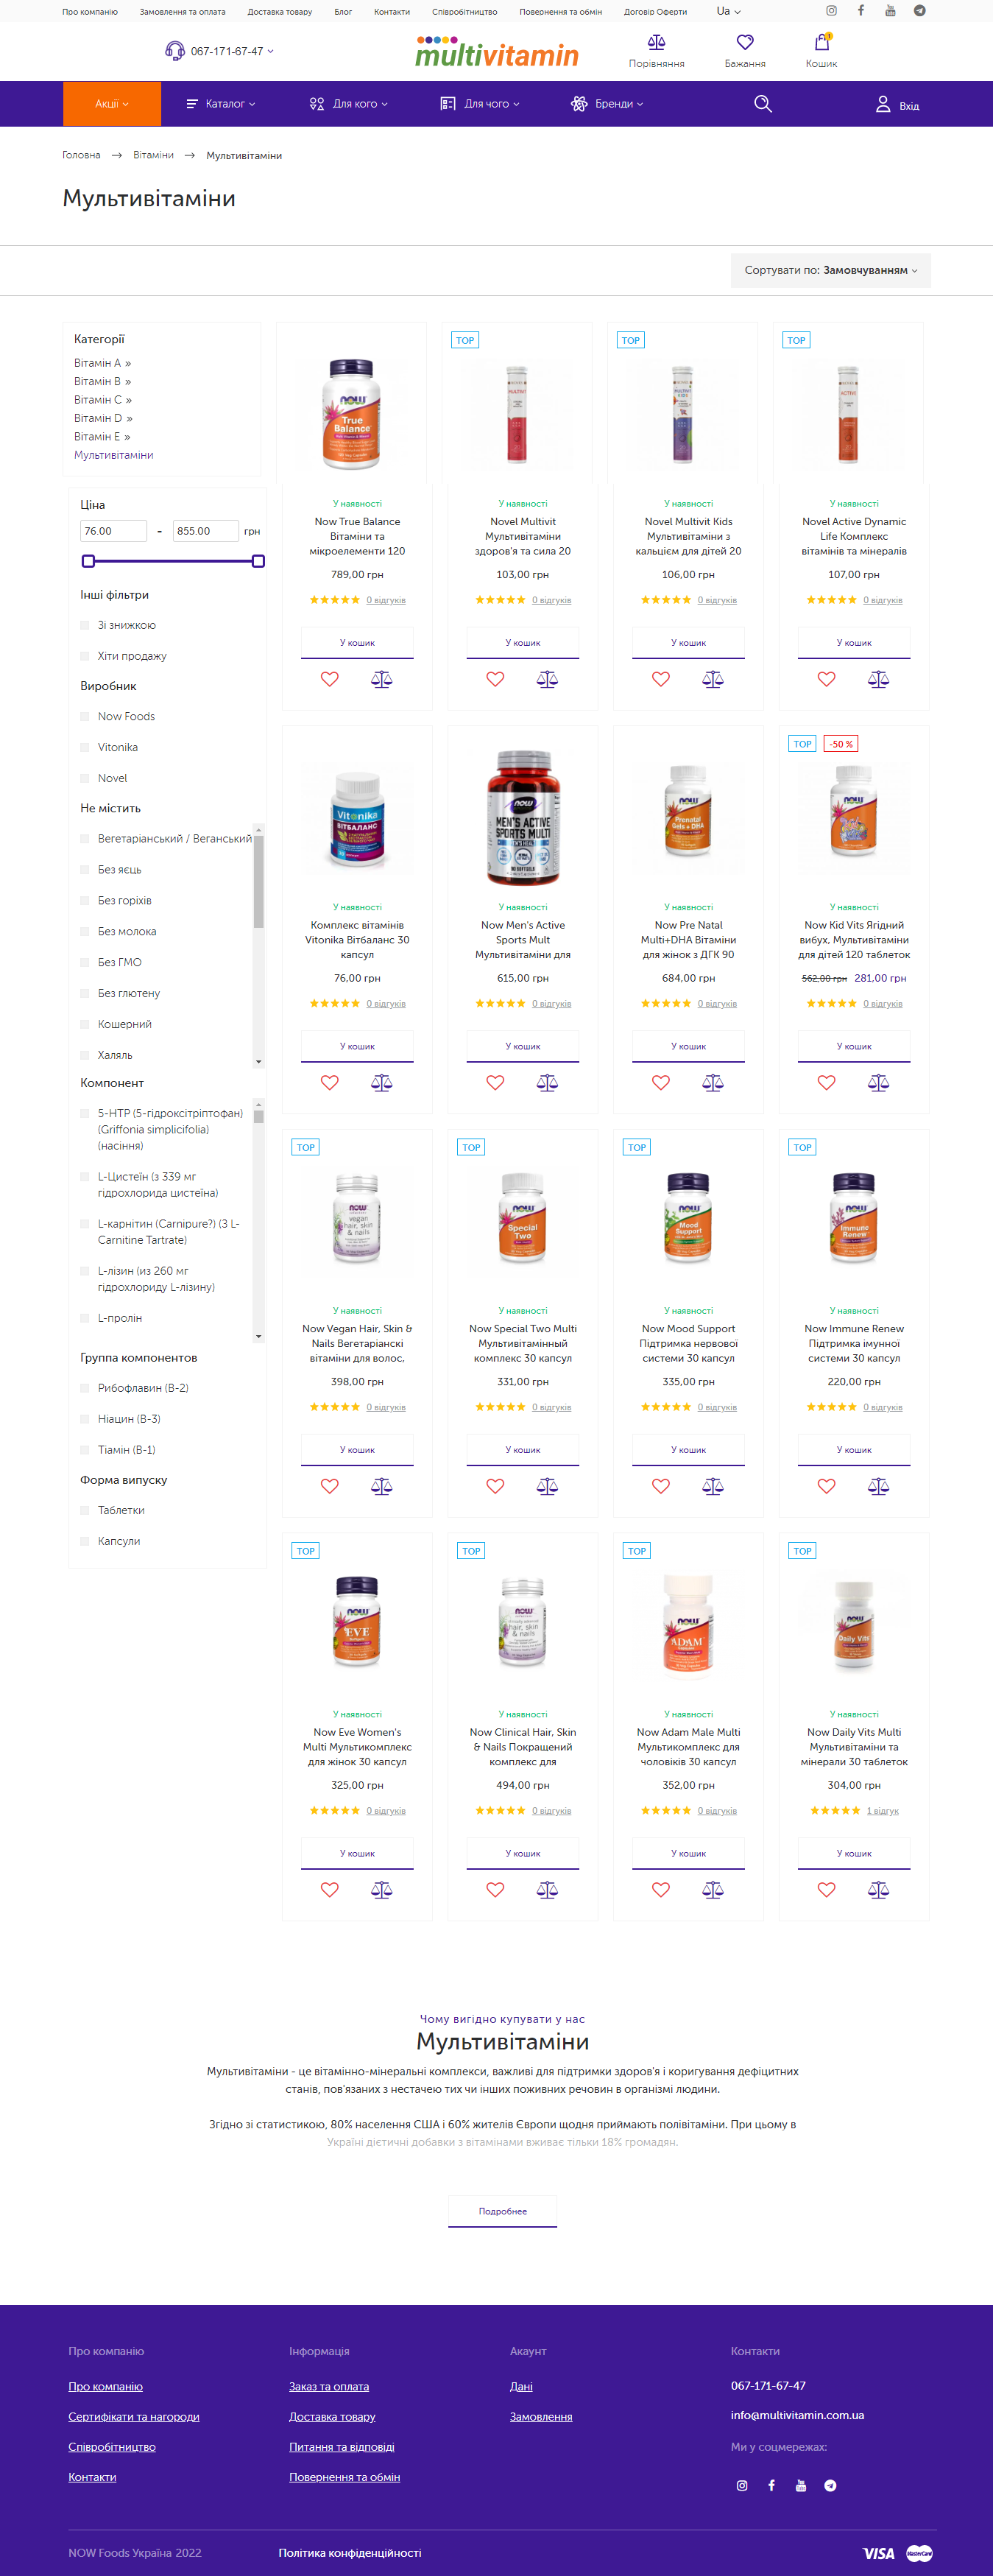Open the sort by "Замовчуванням" dropdown

(830, 270)
